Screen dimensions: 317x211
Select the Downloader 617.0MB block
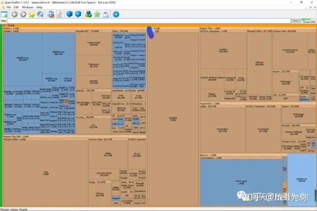tap(263, 130)
